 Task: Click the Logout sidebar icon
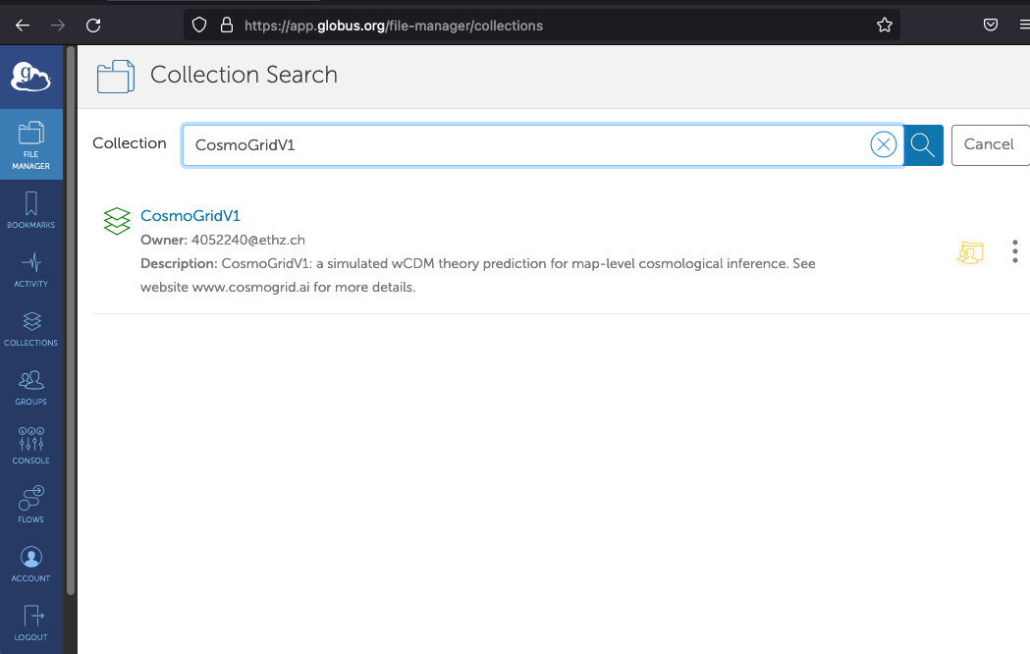30,623
